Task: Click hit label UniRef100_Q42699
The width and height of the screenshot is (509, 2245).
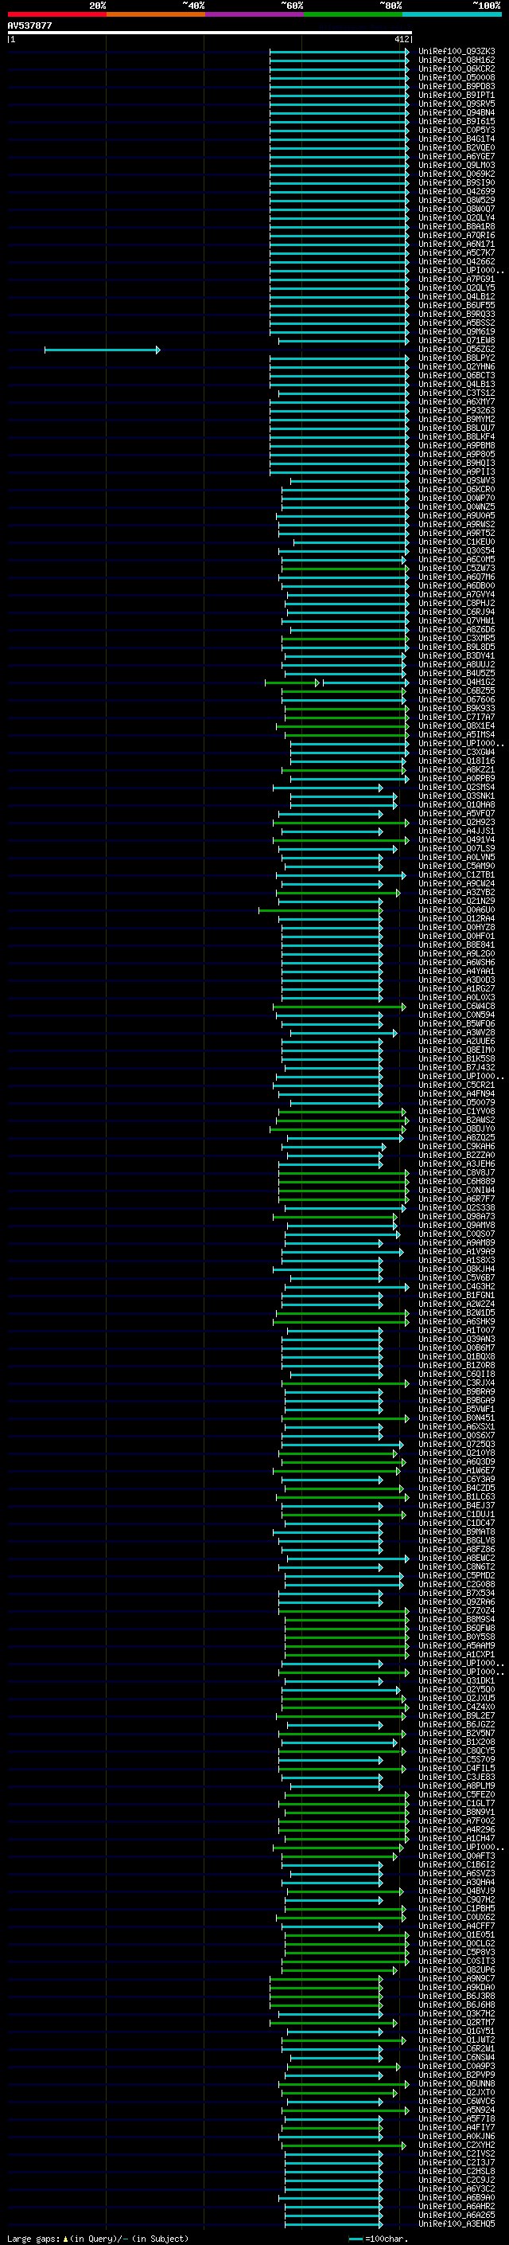Action: tap(457, 192)
